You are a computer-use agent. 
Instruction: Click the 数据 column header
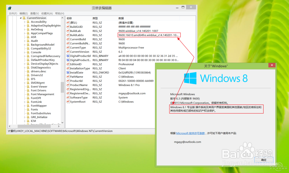click(x=148, y=18)
